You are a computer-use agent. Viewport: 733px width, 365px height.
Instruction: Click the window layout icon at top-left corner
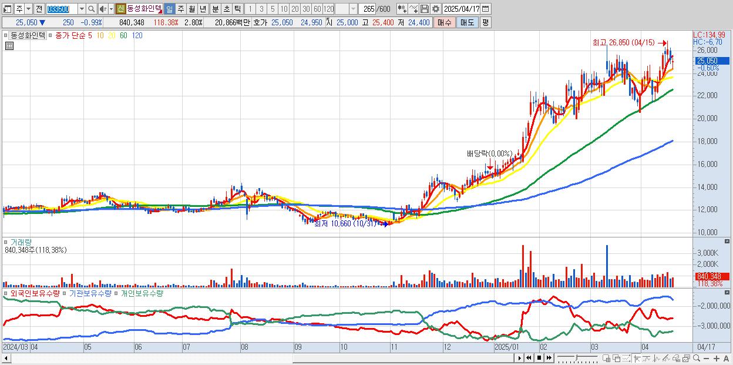pyautogui.click(x=8, y=9)
